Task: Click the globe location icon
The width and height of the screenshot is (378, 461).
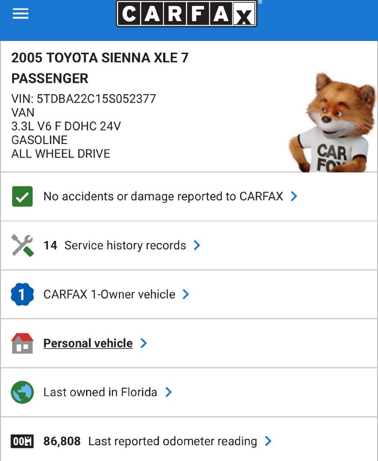Action: 22,392
